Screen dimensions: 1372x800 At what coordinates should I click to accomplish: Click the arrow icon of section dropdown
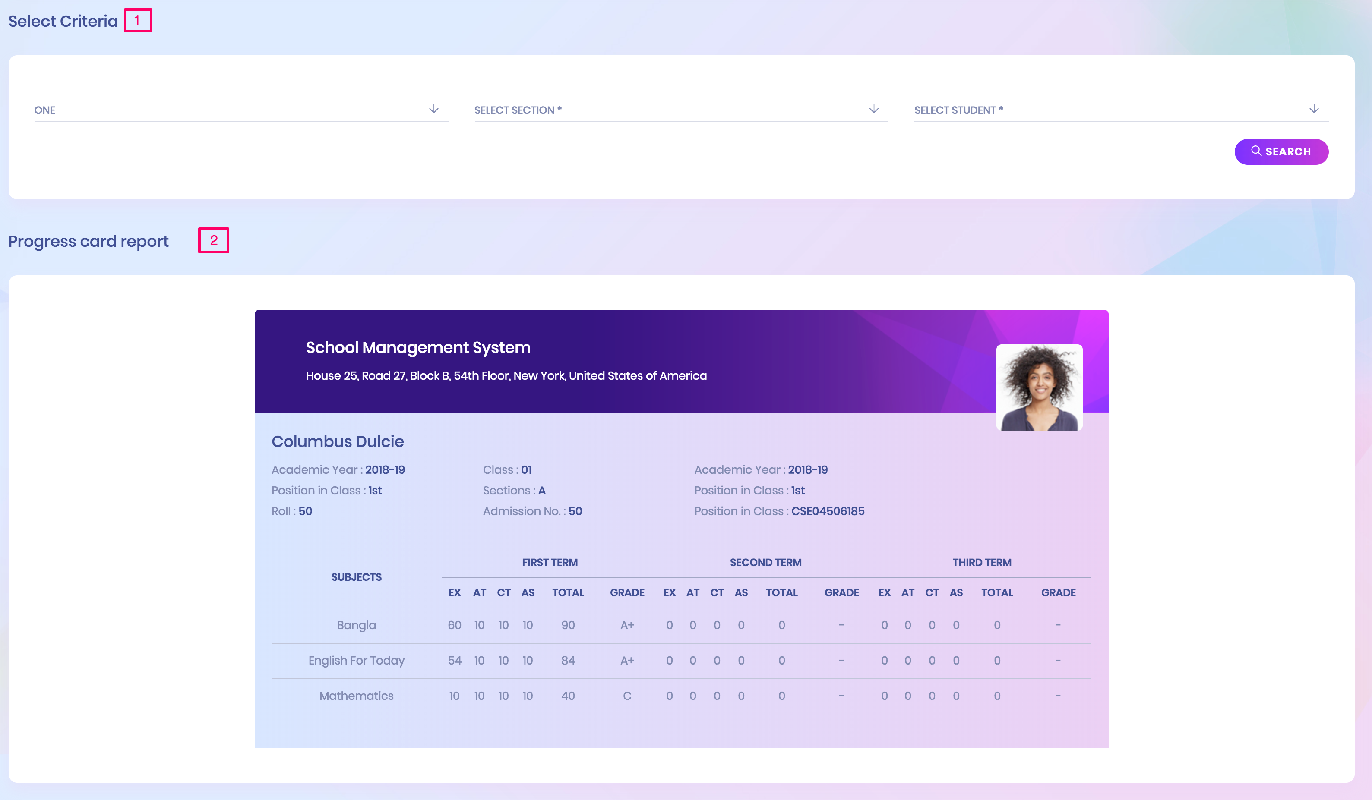(x=873, y=109)
